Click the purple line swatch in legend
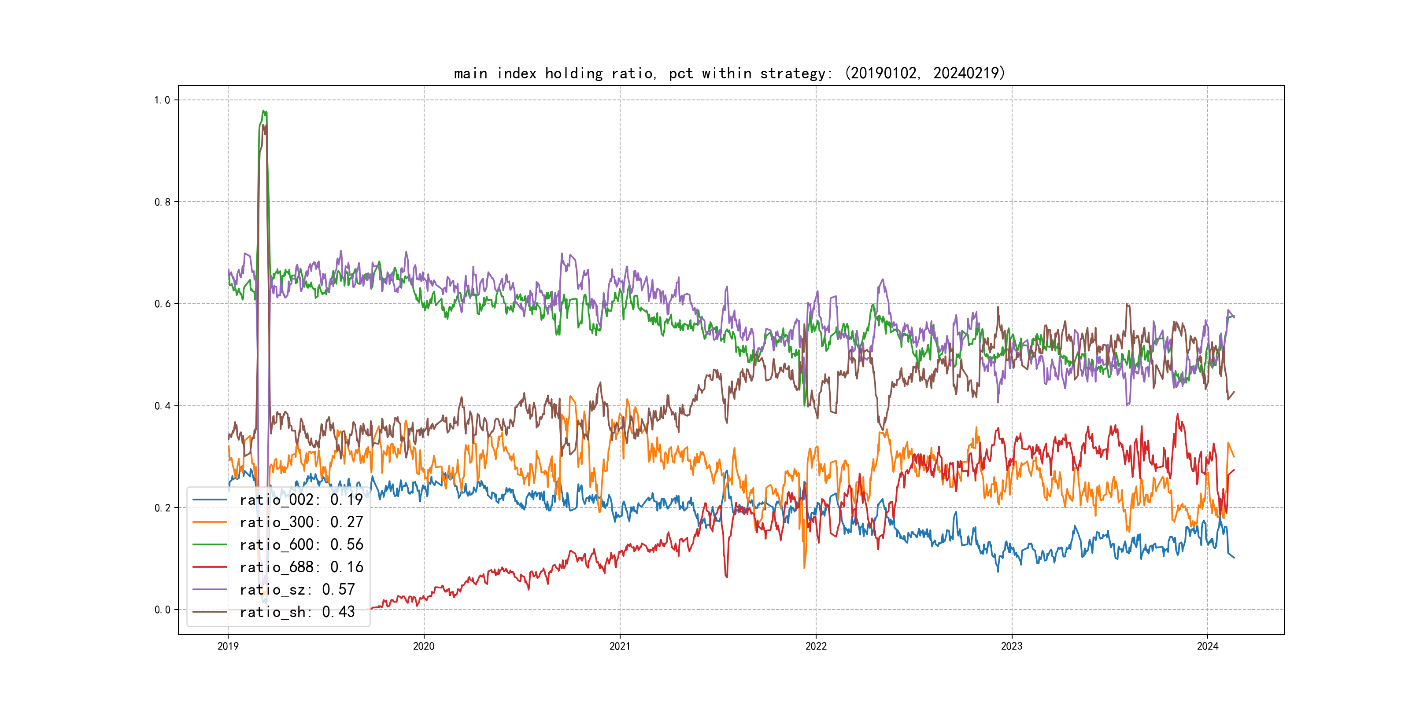 click(x=210, y=590)
